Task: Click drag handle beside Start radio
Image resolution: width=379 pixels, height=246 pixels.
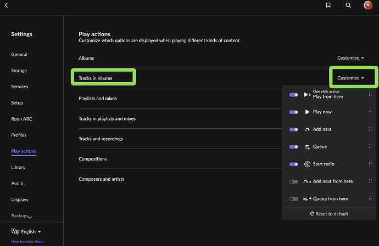Action: coord(370,164)
